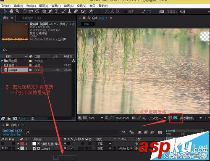Open the 文件(F) menu
The height and width of the screenshot is (161, 210).
pos(6,6)
